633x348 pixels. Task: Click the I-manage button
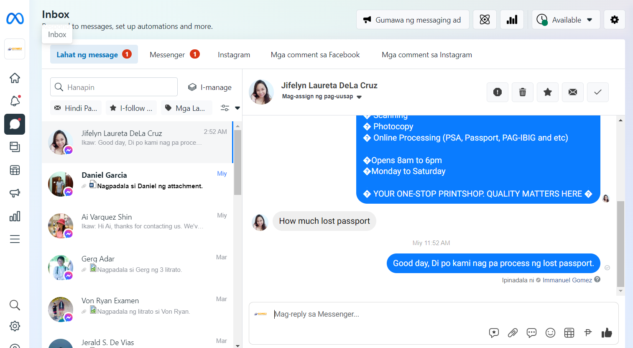pos(210,87)
